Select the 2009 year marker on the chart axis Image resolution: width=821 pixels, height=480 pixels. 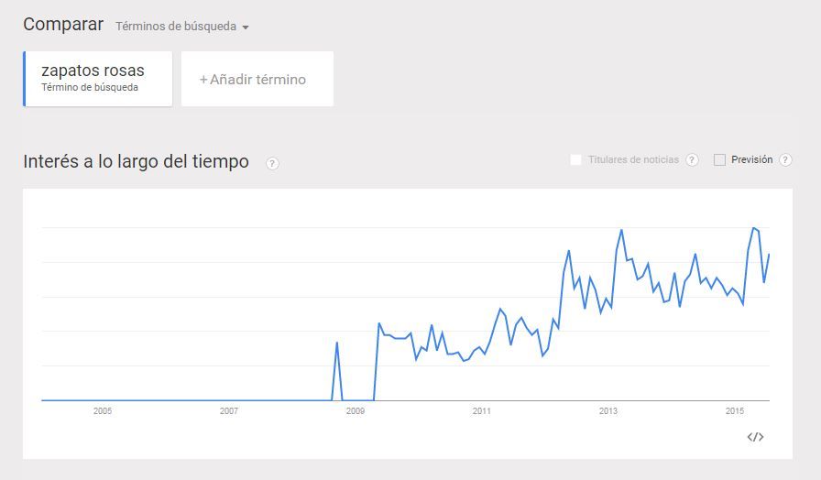pos(356,411)
